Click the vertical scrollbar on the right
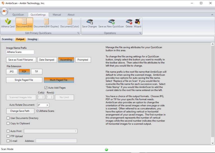The image size is (215, 153). pyautogui.click(x=212, y=92)
